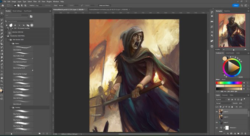Choose Subtract from selection mode
Viewport: 250px width, 136px height.
coord(22,6)
